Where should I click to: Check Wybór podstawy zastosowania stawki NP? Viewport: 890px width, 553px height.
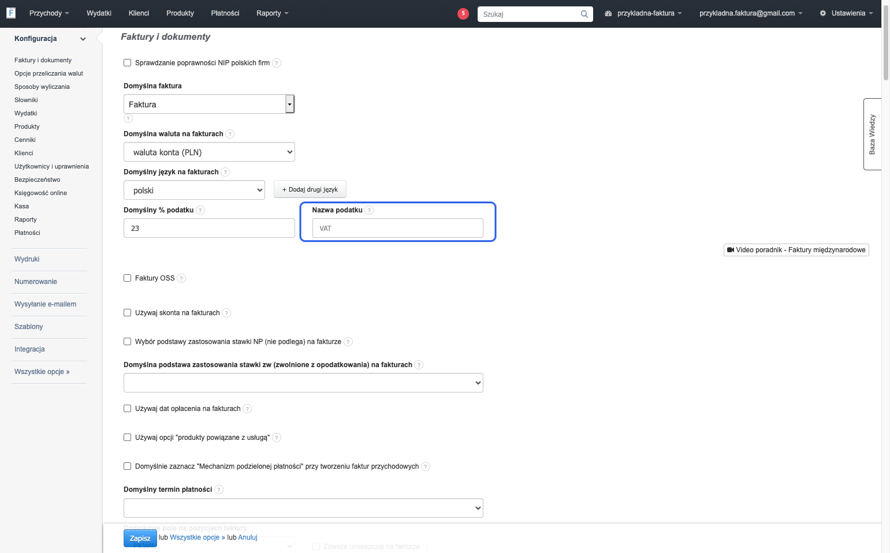128,342
